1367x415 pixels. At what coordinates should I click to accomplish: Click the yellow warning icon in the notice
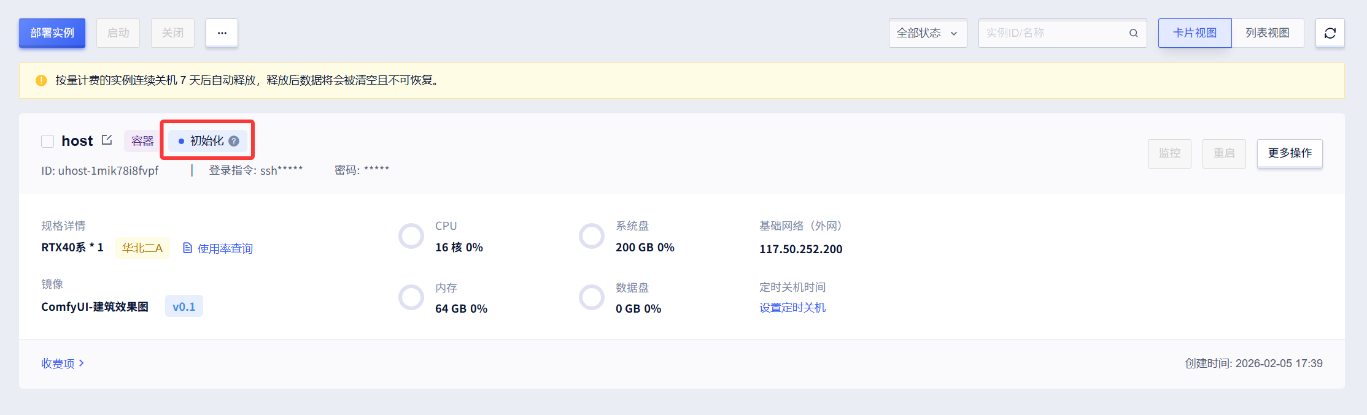[41, 80]
